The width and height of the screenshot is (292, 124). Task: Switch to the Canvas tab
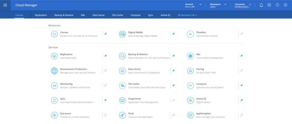point(19,15)
